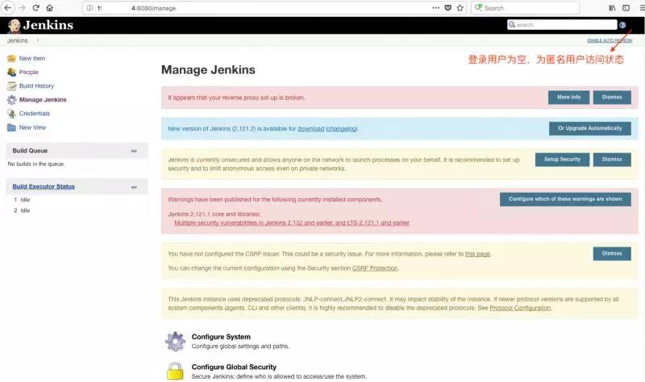Viewport: 645px width, 382px height.
Task: Click the Manage Jenkins page heading
Action: 208,70
